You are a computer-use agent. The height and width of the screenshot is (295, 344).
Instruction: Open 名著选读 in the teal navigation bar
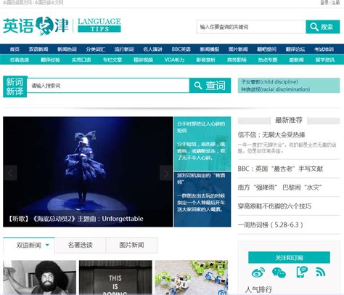click(20, 60)
